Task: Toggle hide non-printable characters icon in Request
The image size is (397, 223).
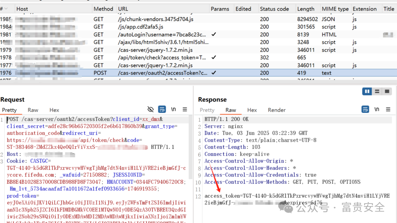Action: [x=150, y=109]
